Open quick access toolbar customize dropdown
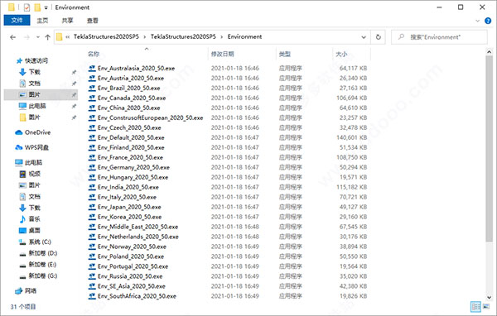The image size is (497, 316). 46,7
